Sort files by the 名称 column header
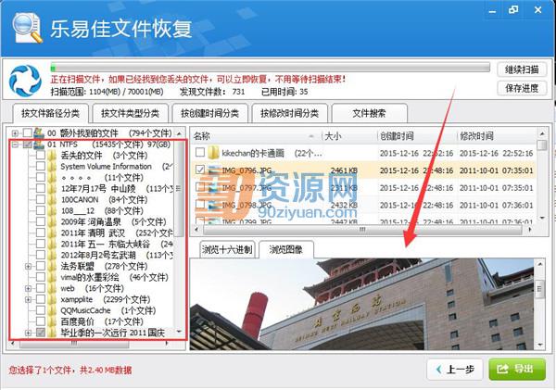Screen dimensions: 556x390 coord(257,136)
